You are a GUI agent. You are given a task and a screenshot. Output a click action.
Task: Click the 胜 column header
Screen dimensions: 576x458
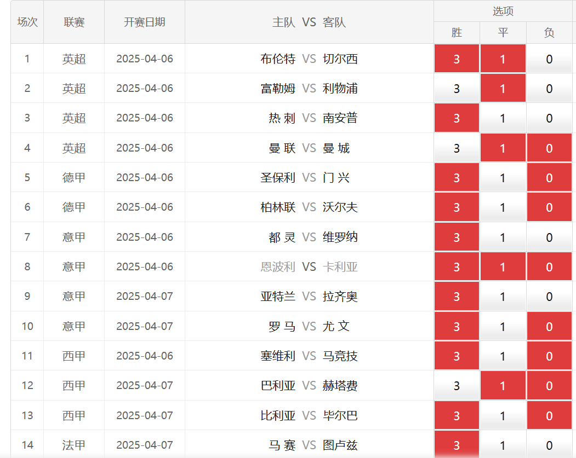(x=457, y=33)
